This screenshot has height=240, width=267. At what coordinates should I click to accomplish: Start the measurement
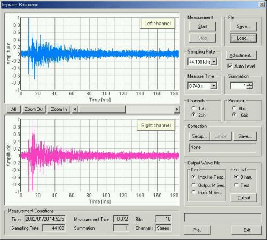pyautogui.click(x=202, y=26)
